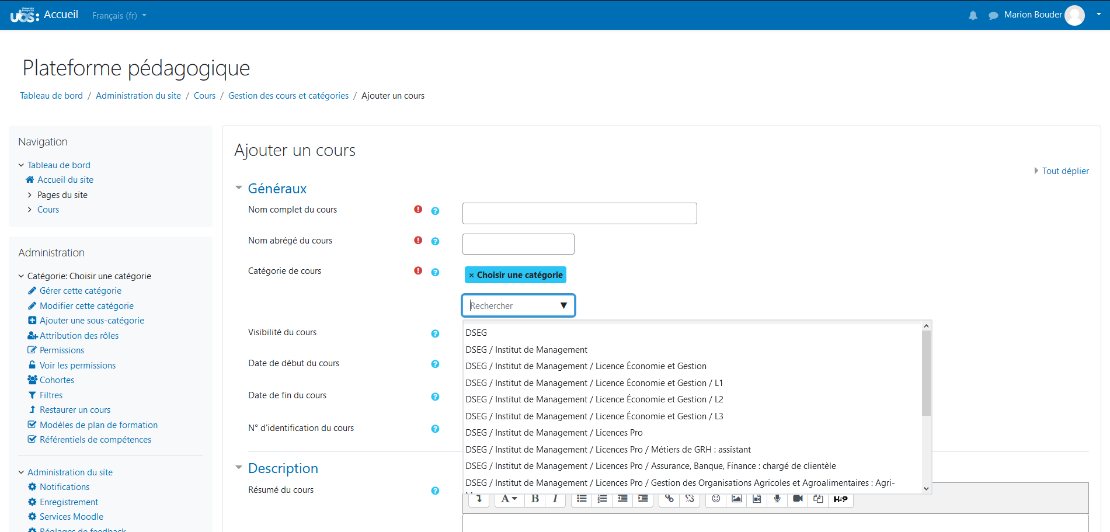Open help for Date de début du cours
Viewport: 1110px width, 532px height.
[x=435, y=364]
